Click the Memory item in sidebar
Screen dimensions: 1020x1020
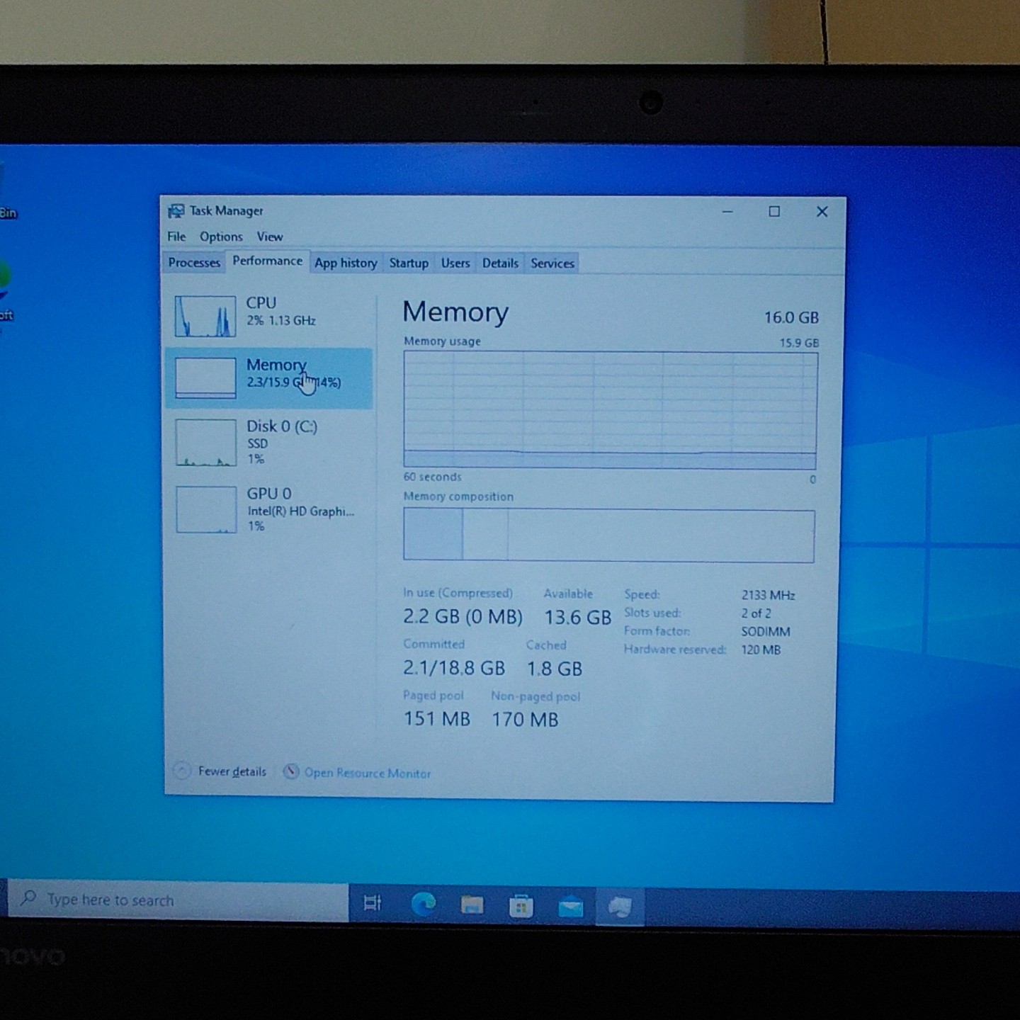[269, 378]
